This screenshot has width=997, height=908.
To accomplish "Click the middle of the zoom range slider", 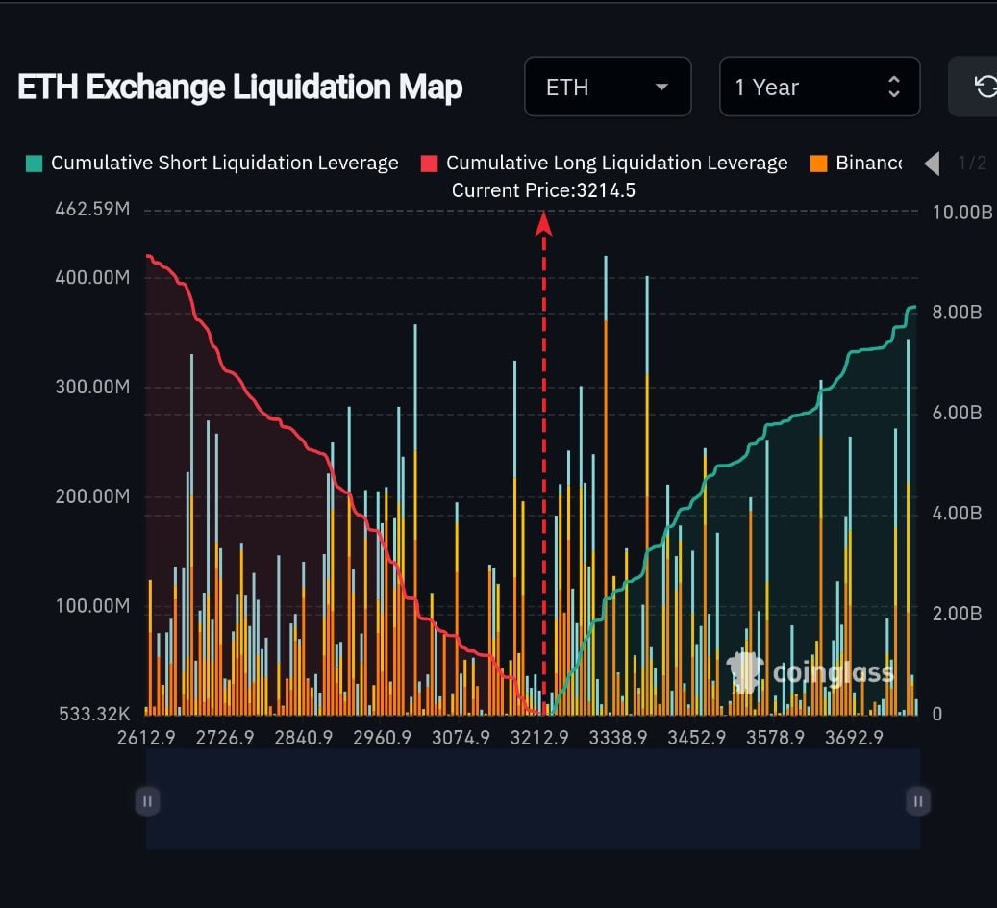I will click(x=533, y=800).
